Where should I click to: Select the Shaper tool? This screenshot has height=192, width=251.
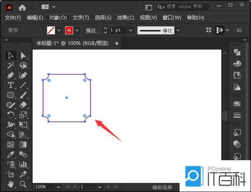[x=11, y=105]
